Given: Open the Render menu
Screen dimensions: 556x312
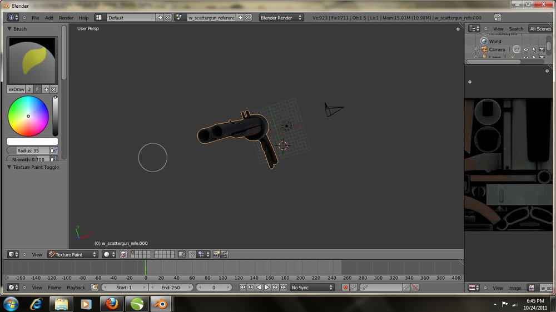Looking at the screenshot, I should (x=66, y=18).
